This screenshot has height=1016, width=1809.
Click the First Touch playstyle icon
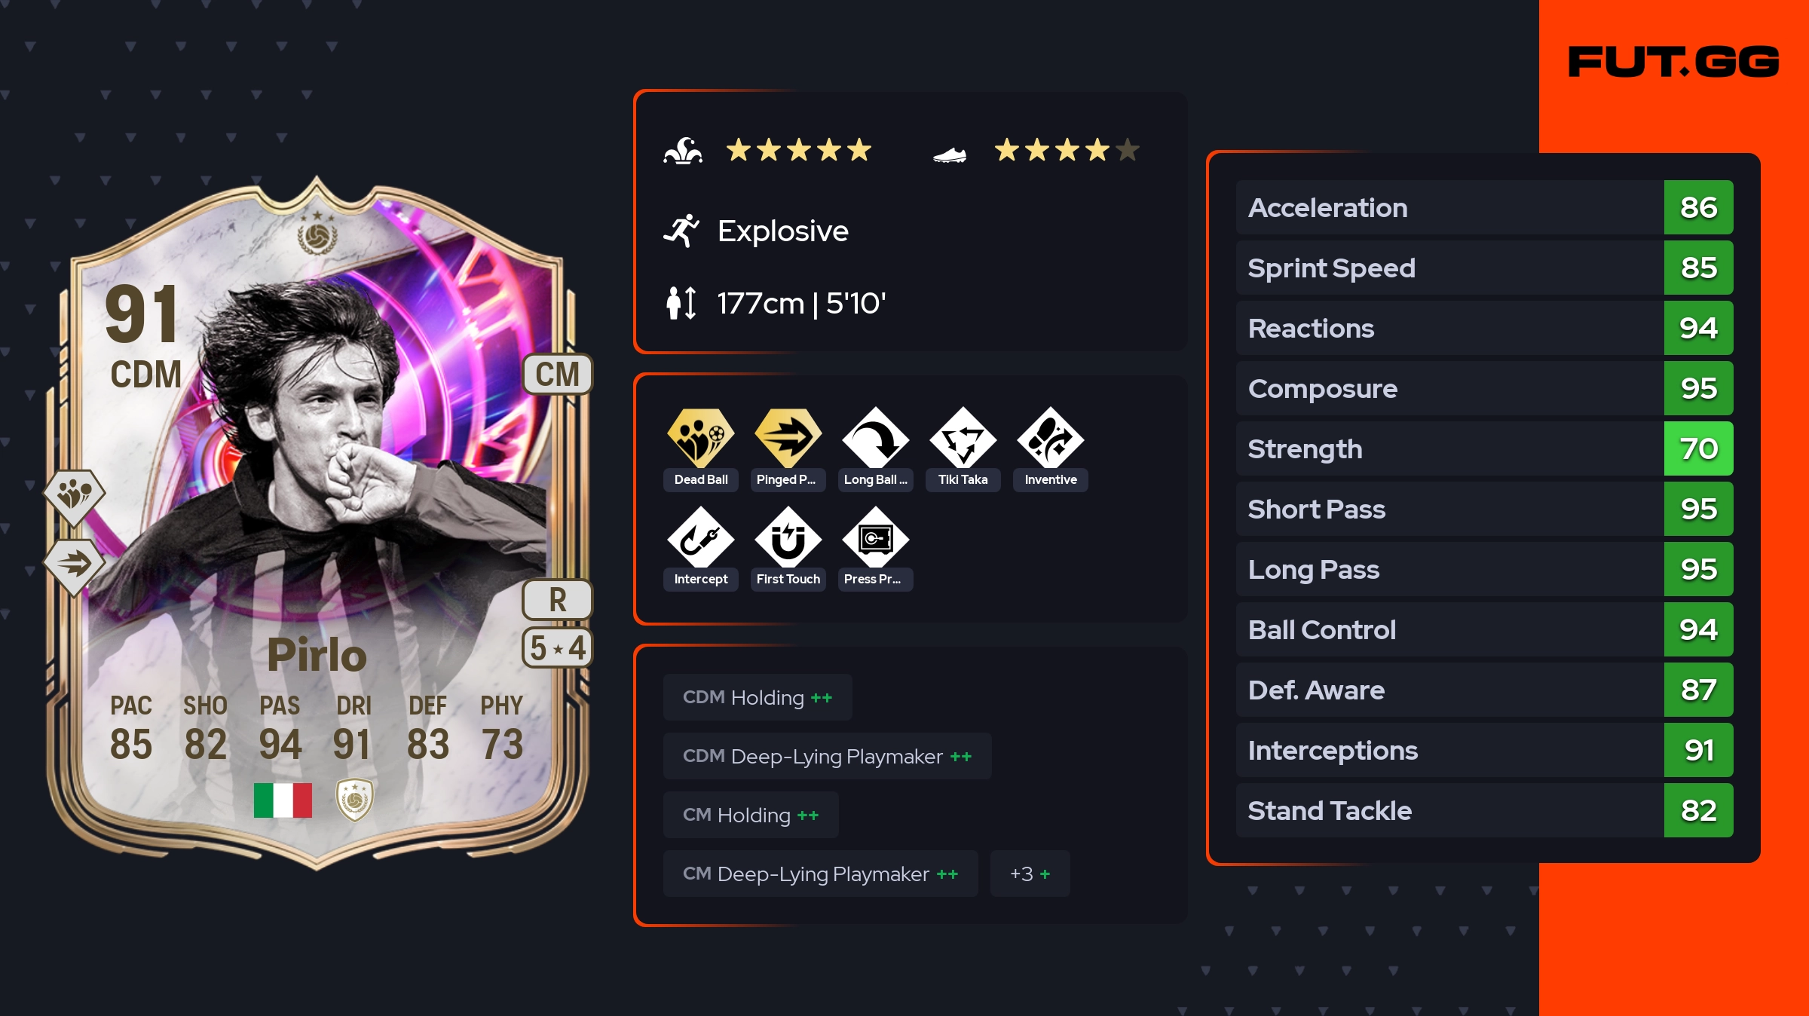(788, 537)
